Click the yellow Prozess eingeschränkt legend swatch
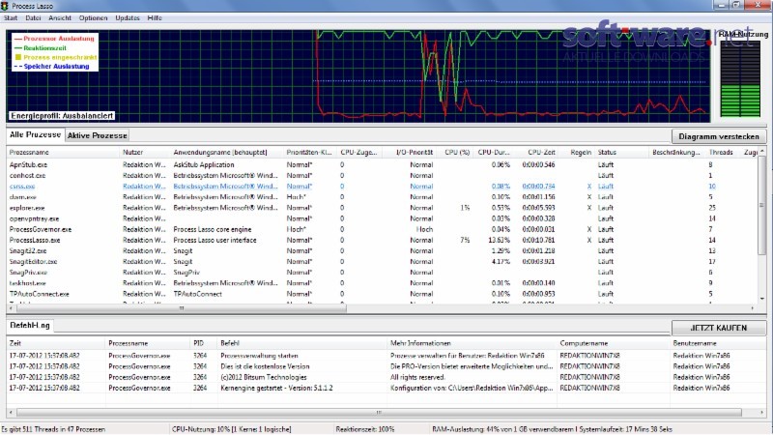This screenshot has width=773, height=435. 18,57
